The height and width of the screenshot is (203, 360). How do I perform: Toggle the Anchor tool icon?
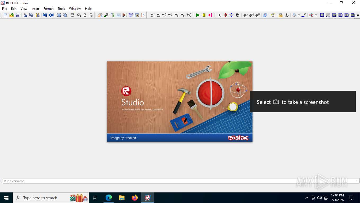(x=287, y=15)
